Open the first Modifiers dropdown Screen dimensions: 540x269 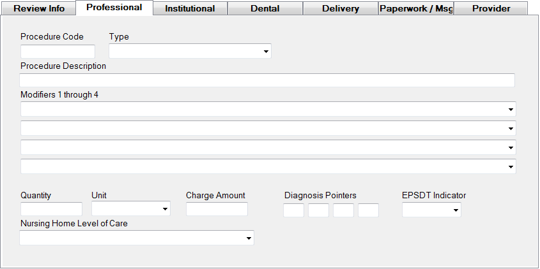click(268, 109)
